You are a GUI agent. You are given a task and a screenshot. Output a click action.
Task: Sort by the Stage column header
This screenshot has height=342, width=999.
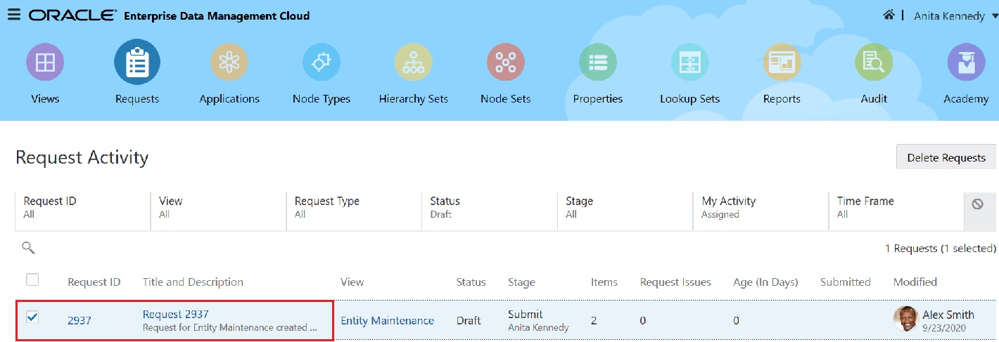521,282
